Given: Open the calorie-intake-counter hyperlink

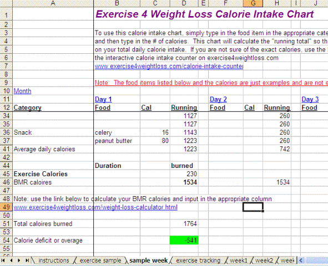Looking at the screenshot, I should point(169,66).
